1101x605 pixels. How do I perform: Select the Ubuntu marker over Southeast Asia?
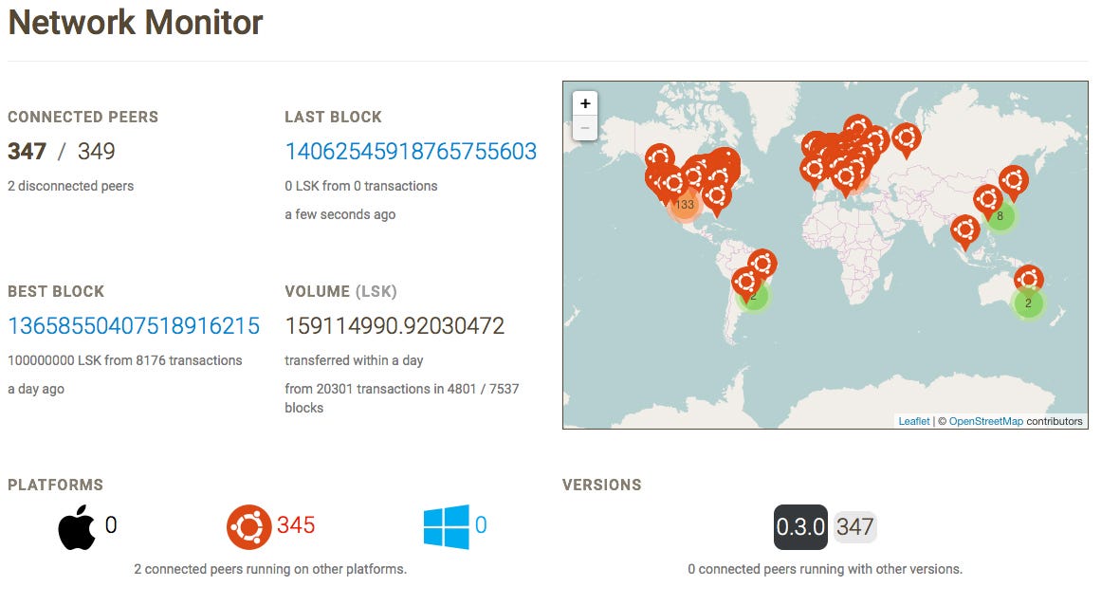965,230
